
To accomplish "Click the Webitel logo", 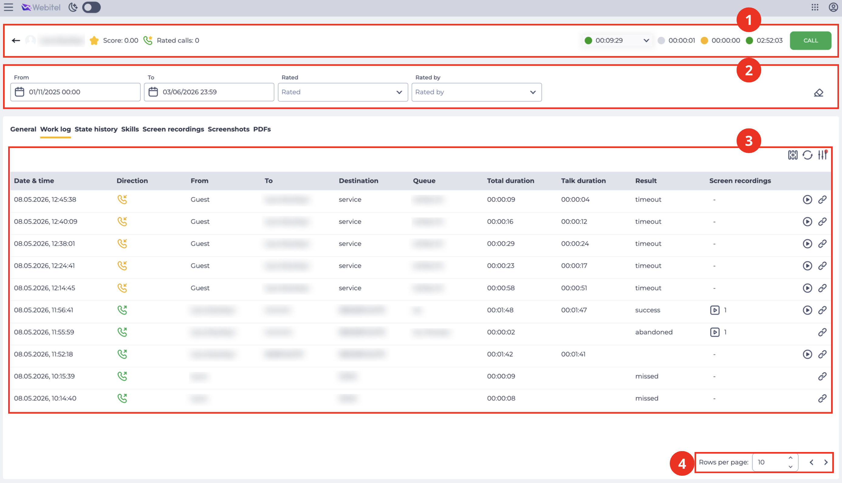I will pos(41,7).
